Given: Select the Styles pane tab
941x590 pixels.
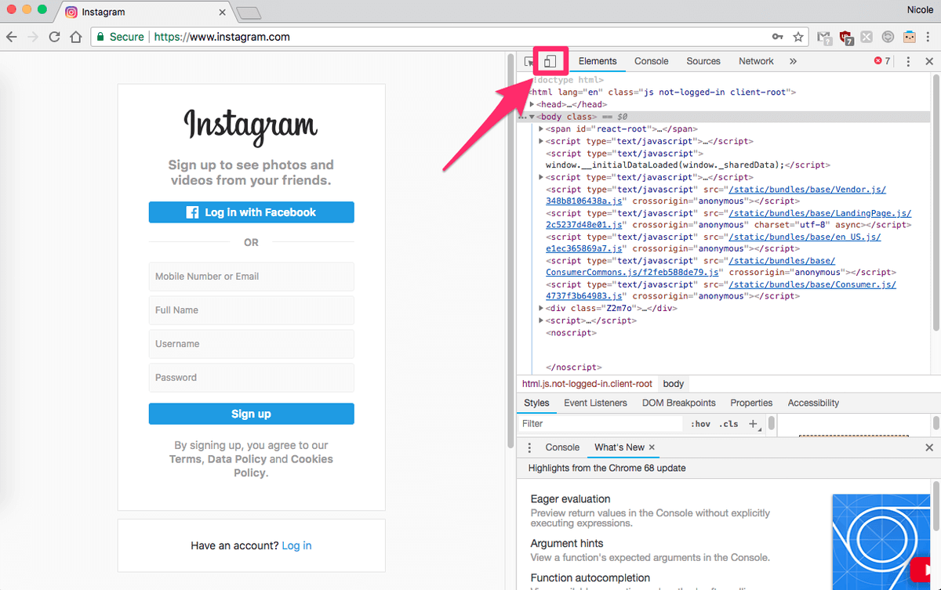Looking at the screenshot, I should [x=536, y=403].
